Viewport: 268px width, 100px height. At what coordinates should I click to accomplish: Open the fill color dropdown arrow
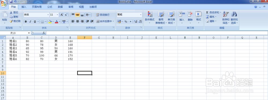click(x=53, y=22)
